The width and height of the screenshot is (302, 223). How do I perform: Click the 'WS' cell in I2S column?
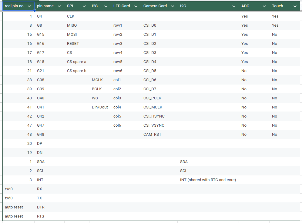point(101,98)
